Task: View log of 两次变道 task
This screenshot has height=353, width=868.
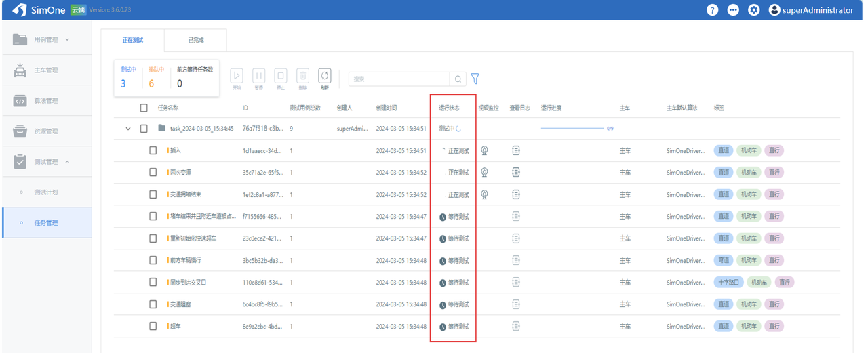Action: pos(516,172)
